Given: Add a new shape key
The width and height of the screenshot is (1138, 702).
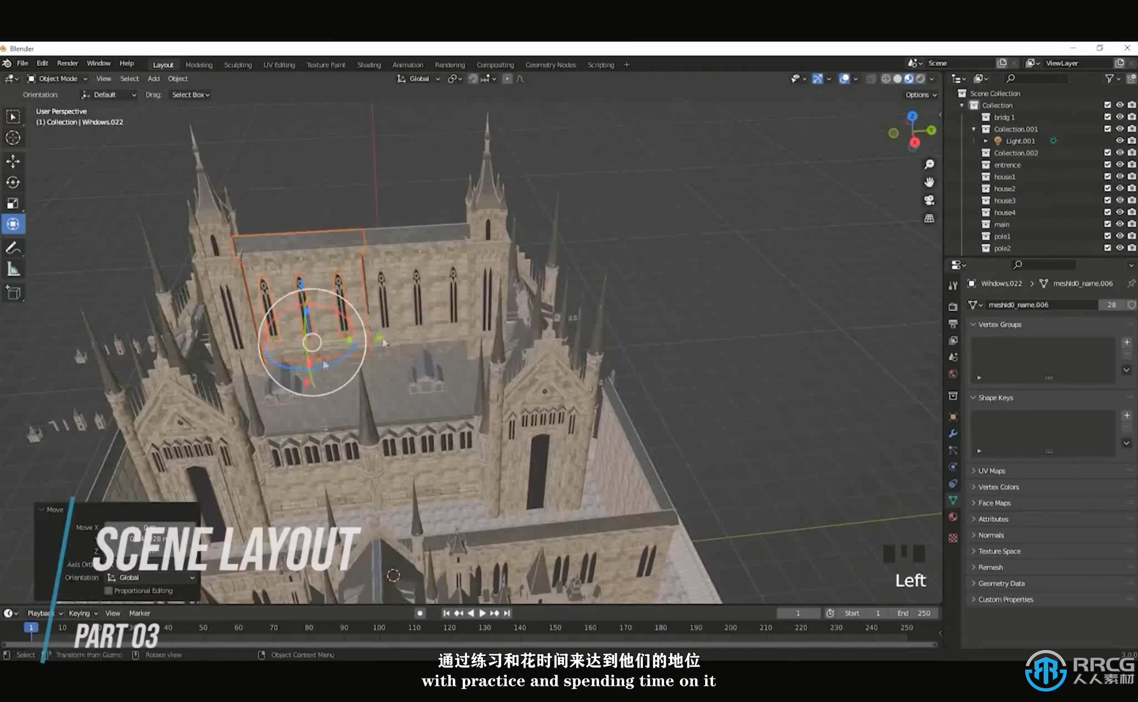Looking at the screenshot, I should coord(1127,415).
